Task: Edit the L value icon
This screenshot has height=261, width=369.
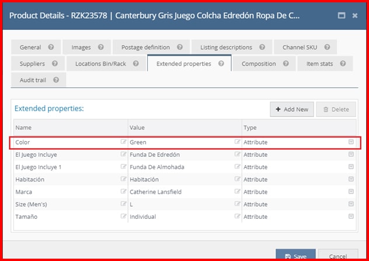Action: click(x=238, y=204)
